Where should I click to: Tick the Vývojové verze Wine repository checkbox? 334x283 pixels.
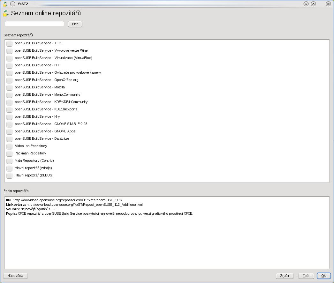9,51
